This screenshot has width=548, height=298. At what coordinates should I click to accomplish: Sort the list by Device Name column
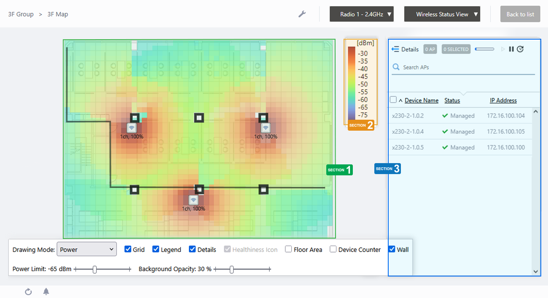point(421,100)
